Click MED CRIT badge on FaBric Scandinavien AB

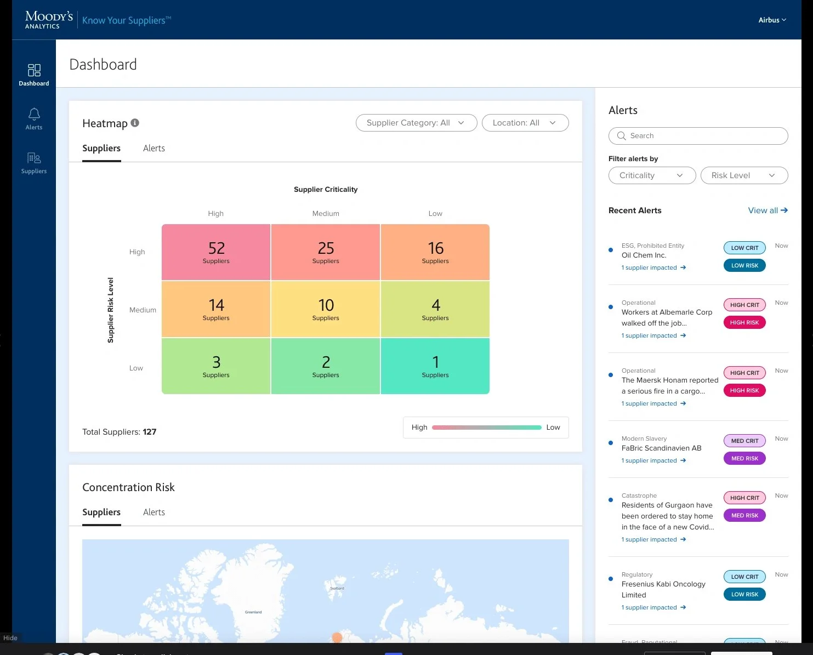click(744, 441)
